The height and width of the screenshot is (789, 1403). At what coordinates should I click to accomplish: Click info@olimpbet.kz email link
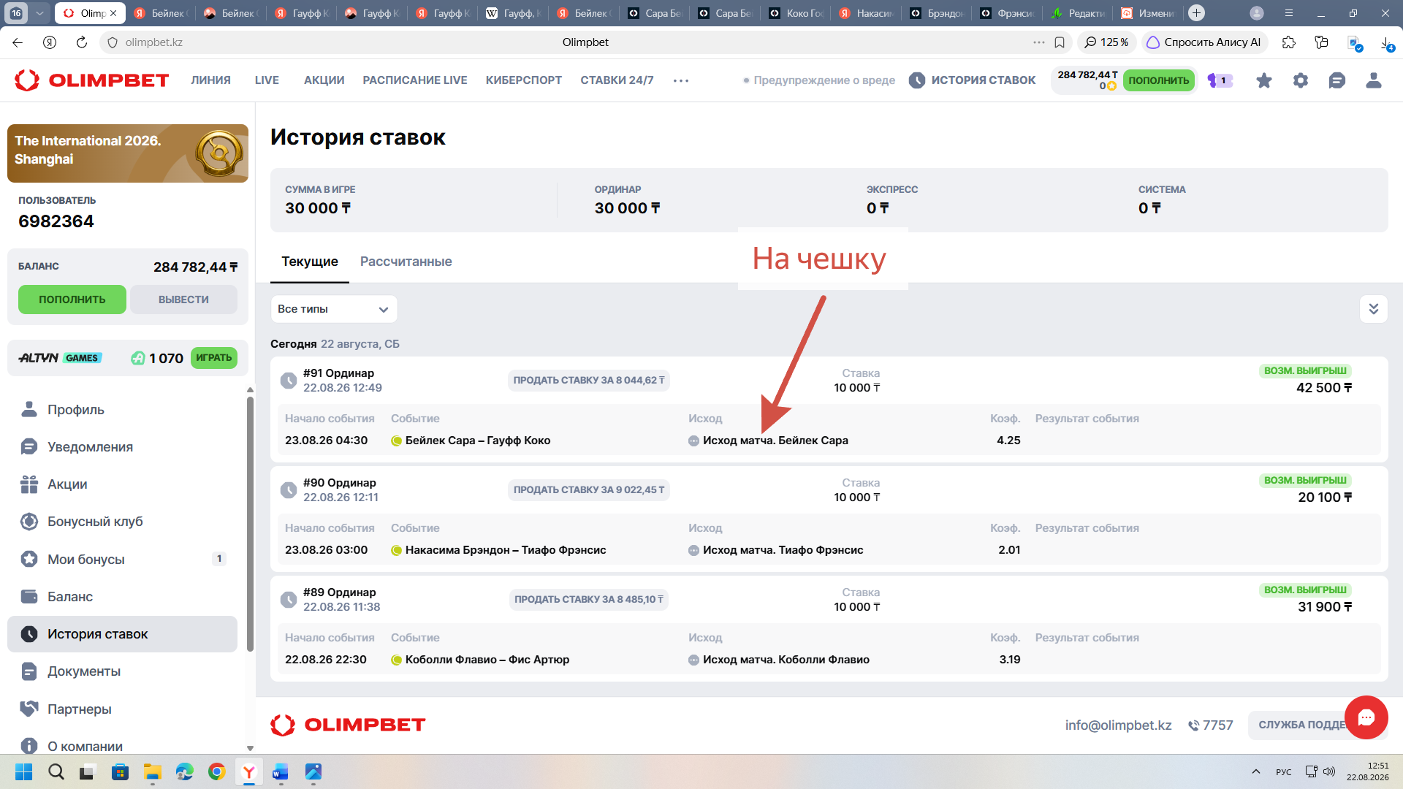1118,725
